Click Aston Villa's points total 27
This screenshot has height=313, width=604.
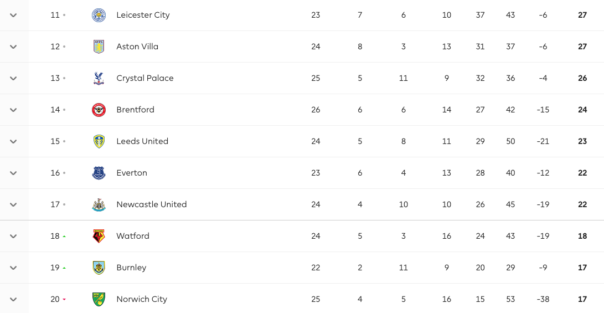[582, 47]
